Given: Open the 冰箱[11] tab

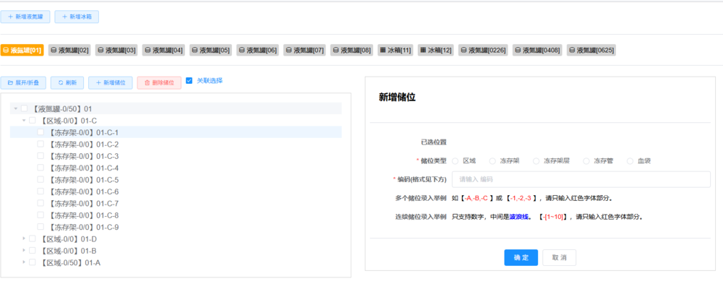Looking at the screenshot, I should pyautogui.click(x=395, y=51).
